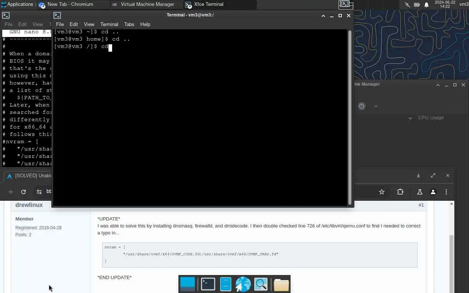Minimize the front Terminal vm3@vm3 window
The image size is (469, 293).
tap(332, 16)
